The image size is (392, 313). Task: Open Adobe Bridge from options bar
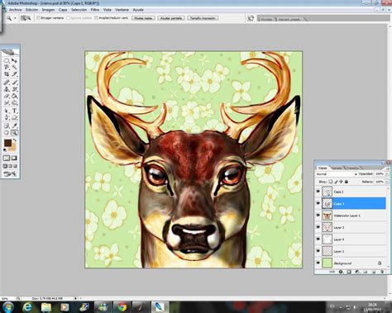click(251, 18)
